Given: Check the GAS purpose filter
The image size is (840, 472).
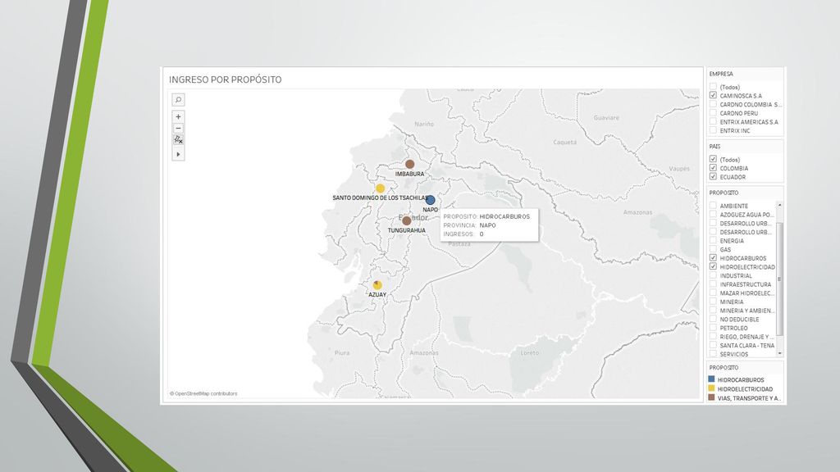Looking at the screenshot, I should click(713, 249).
